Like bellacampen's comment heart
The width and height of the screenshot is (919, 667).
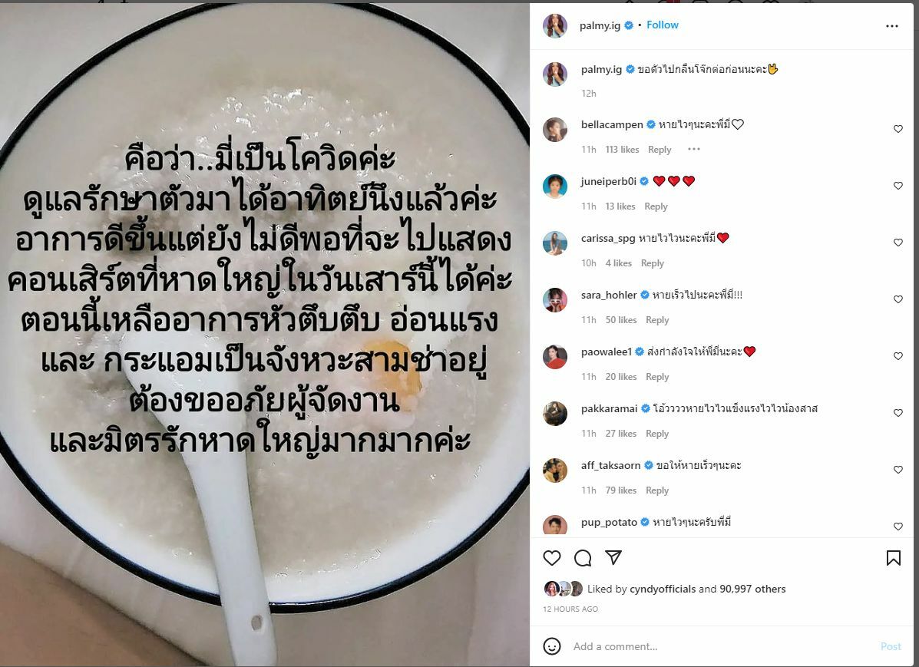898,129
